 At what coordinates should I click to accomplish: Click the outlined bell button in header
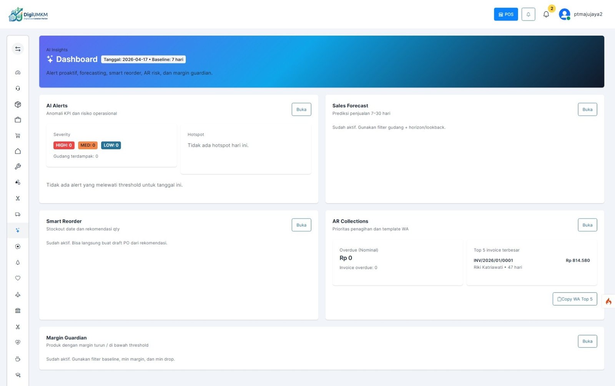(x=528, y=14)
